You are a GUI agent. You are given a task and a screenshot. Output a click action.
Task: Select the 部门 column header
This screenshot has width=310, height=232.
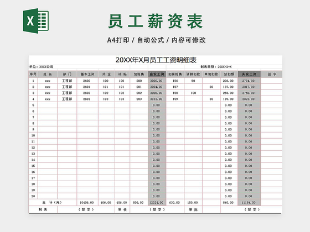pyautogui.click(x=67, y=74)
